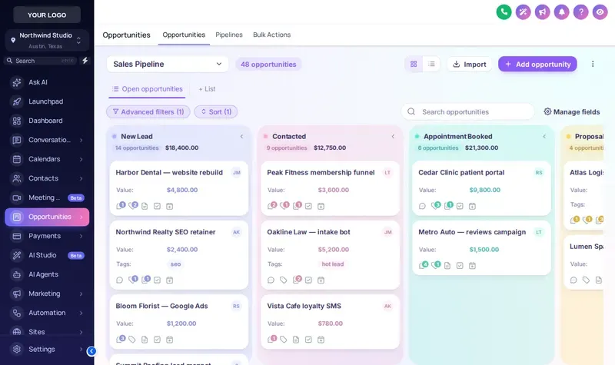Open AI Studio Beta in sidebar

click(x=47, y=255)
